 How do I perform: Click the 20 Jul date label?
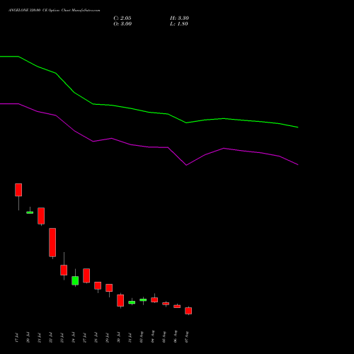28,338
